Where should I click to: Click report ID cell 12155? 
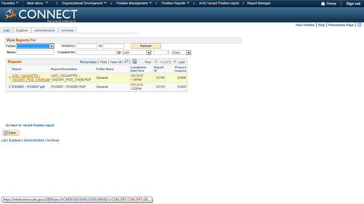(x=160, y=78)
